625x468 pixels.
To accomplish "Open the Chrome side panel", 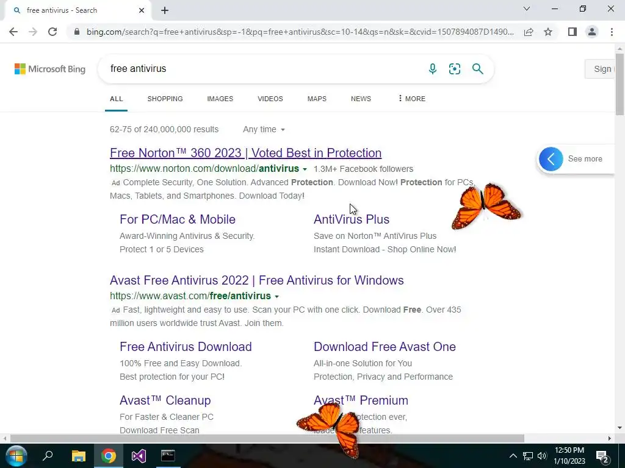I will [x=573, y=32].
